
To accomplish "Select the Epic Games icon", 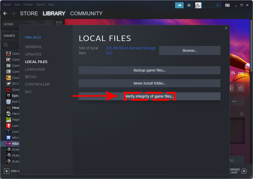I will coord(8,95).
